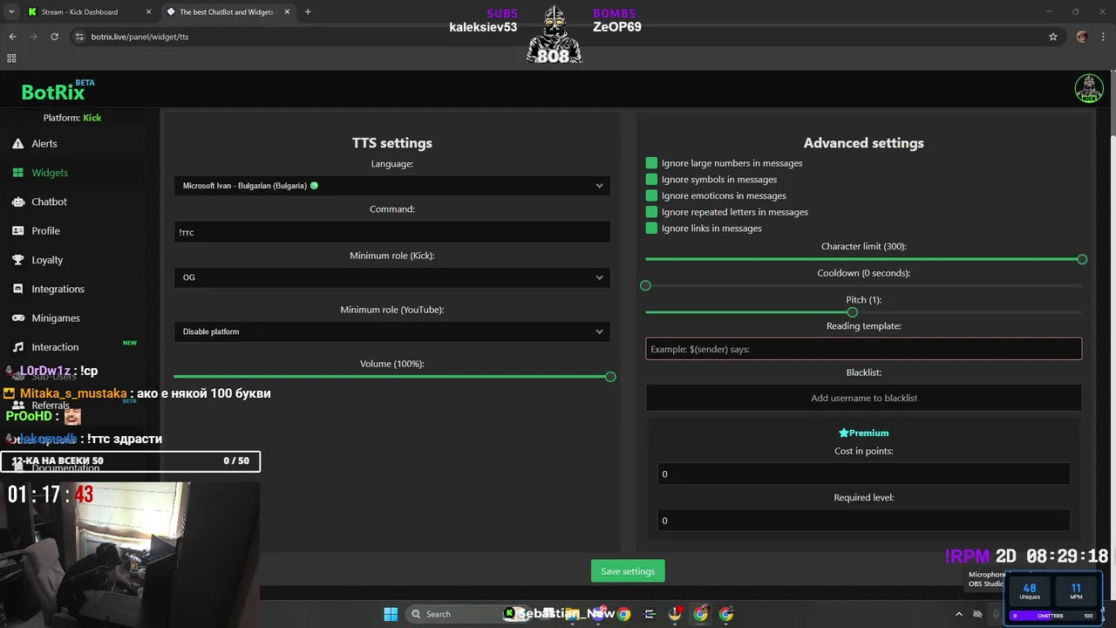
Task: Click Save settings button
Action: 628,571
